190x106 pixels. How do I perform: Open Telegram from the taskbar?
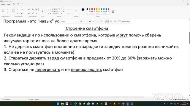click(84, 104)
